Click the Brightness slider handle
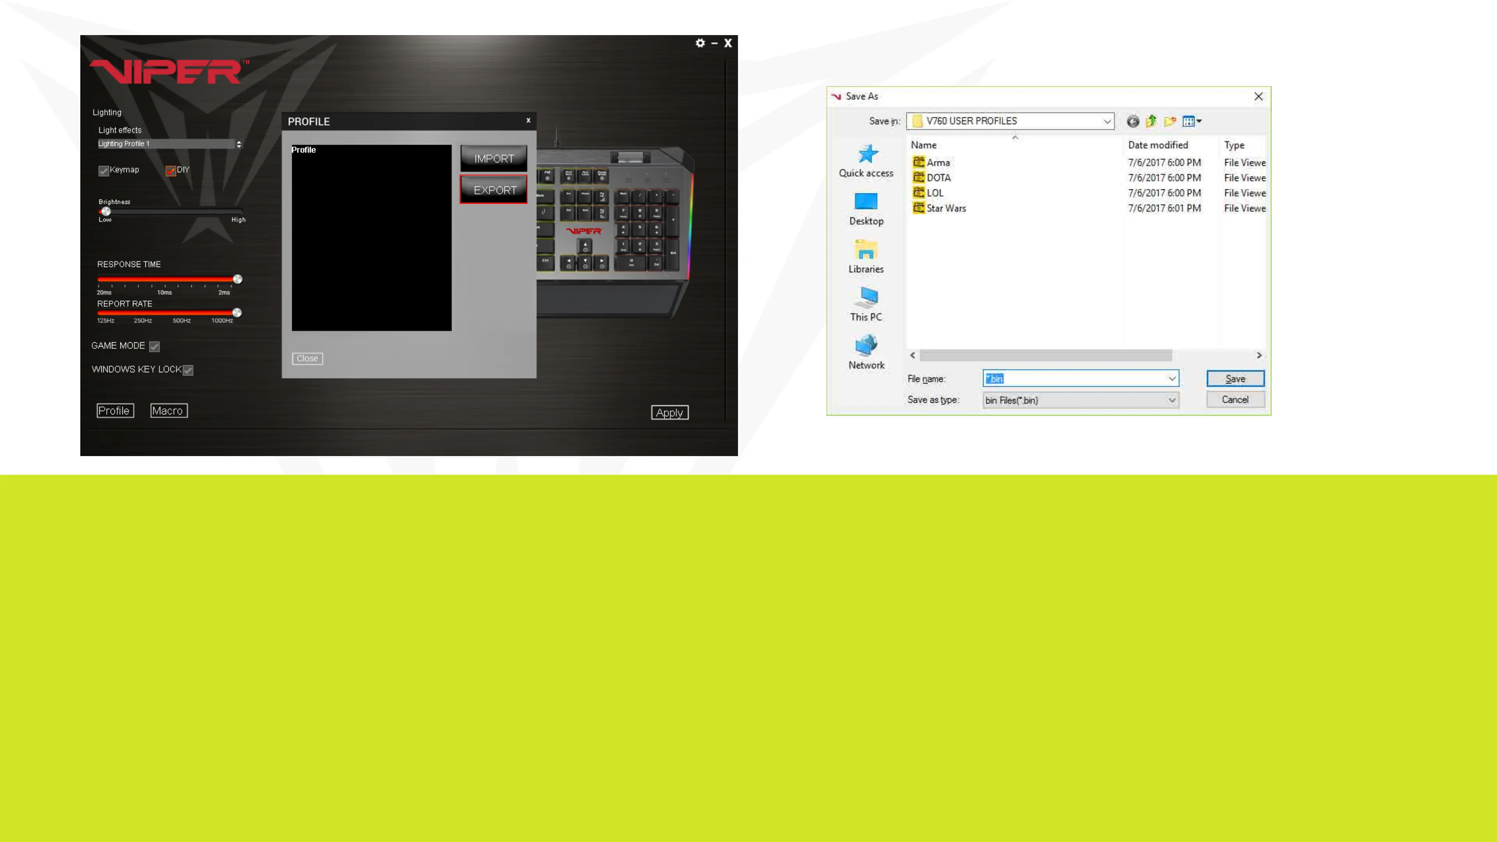Screen dimensions: 1497x842 106,212
